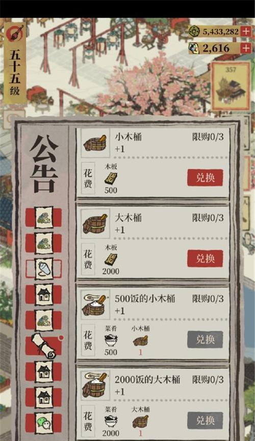Image resolution: width=255 pixels, height=441 pixels.
Task: Tap the 菜肴 500 dish cost icon
Action: pos(111,341)
